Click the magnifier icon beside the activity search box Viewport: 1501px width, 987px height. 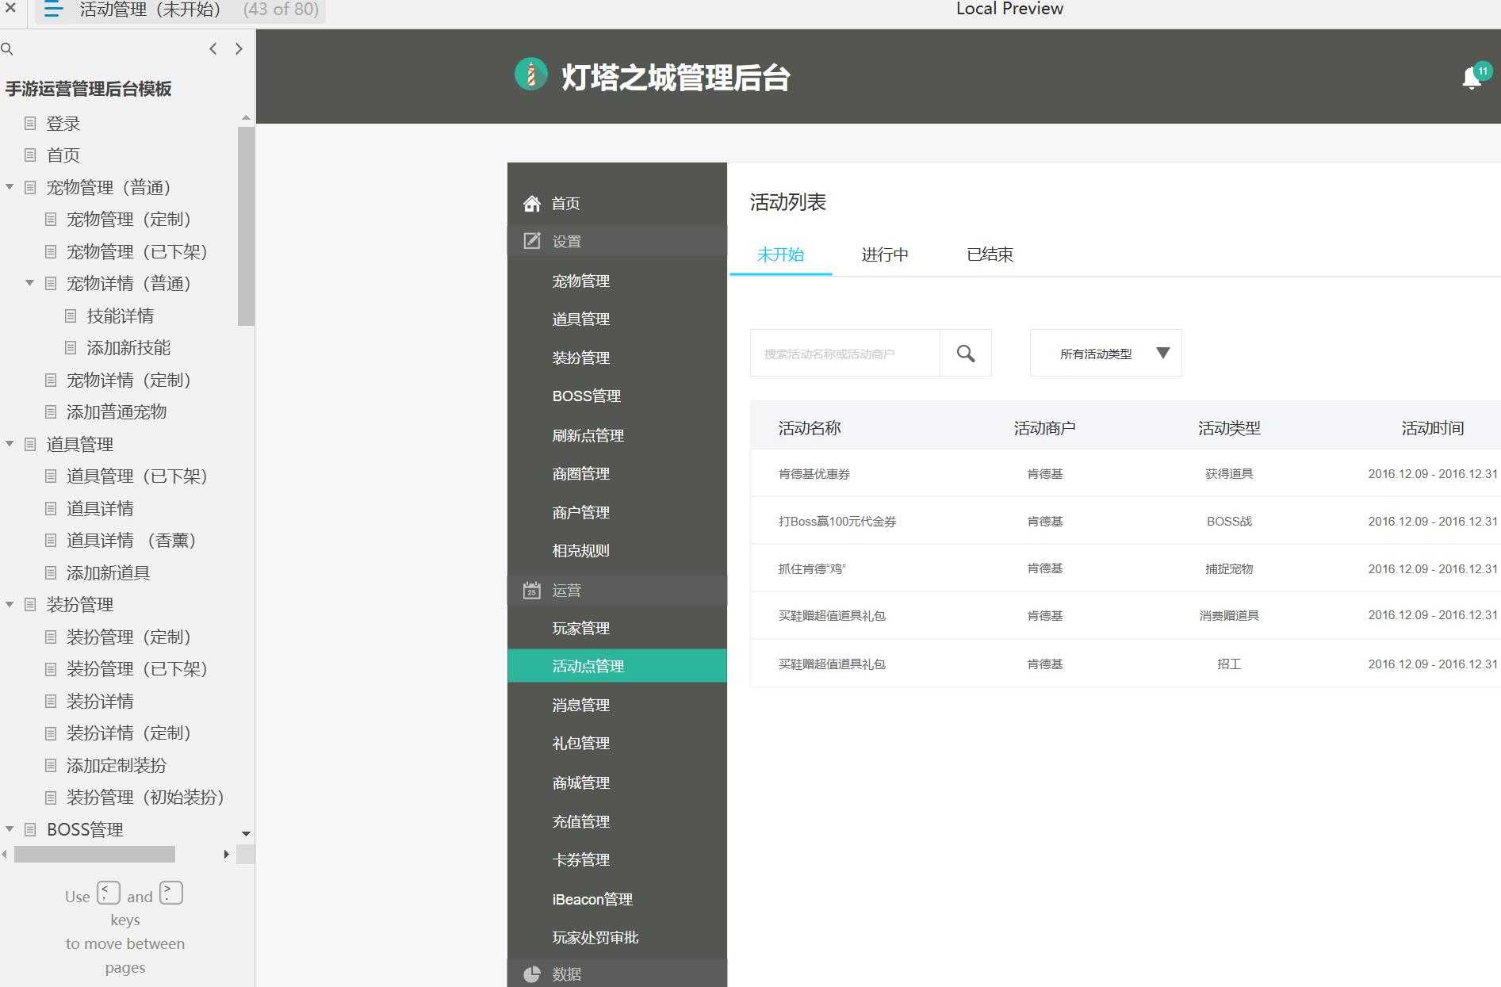click(966, 353)
